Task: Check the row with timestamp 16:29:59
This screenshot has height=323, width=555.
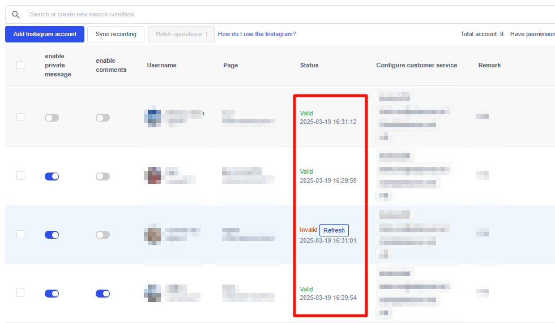Action: pos(20,176)
